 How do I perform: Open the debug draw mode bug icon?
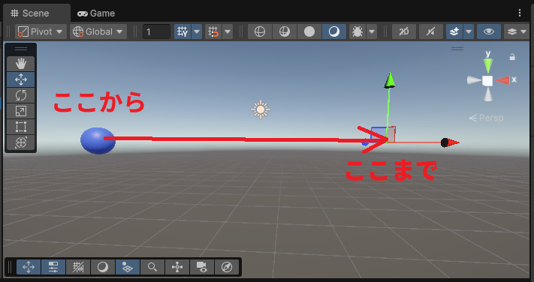(358, 31)
